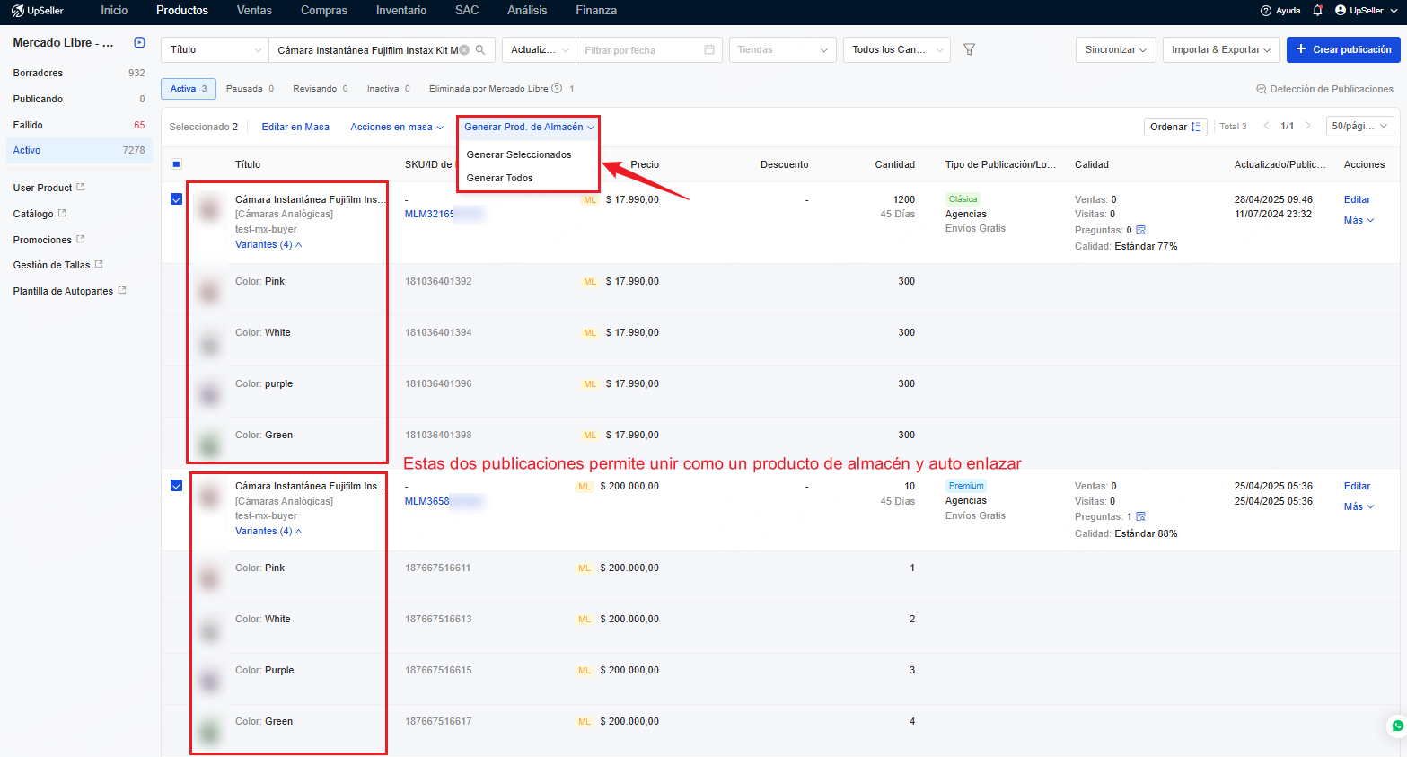Viewport: 1407px width, 757px height.
Task: Open the Título search field dropdown
Action: [215, 50]
